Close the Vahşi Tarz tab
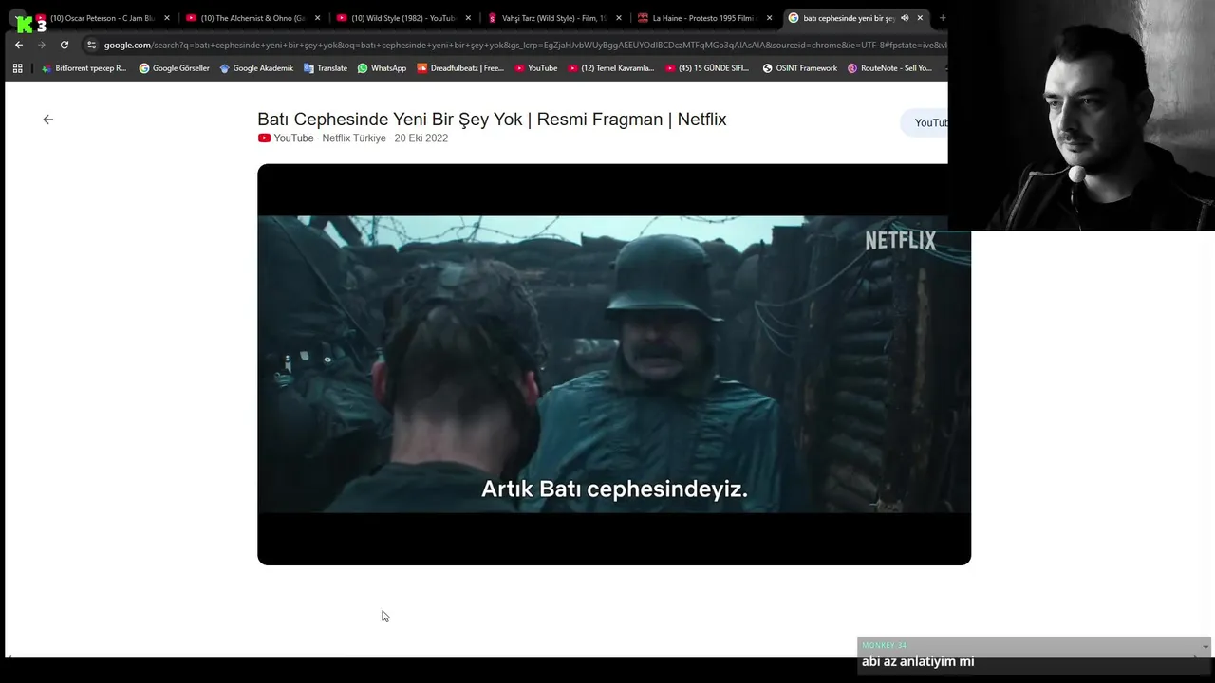 619,18
